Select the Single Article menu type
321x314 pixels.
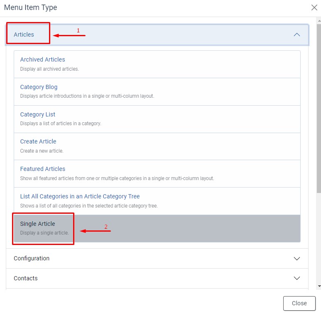point(38,224)
